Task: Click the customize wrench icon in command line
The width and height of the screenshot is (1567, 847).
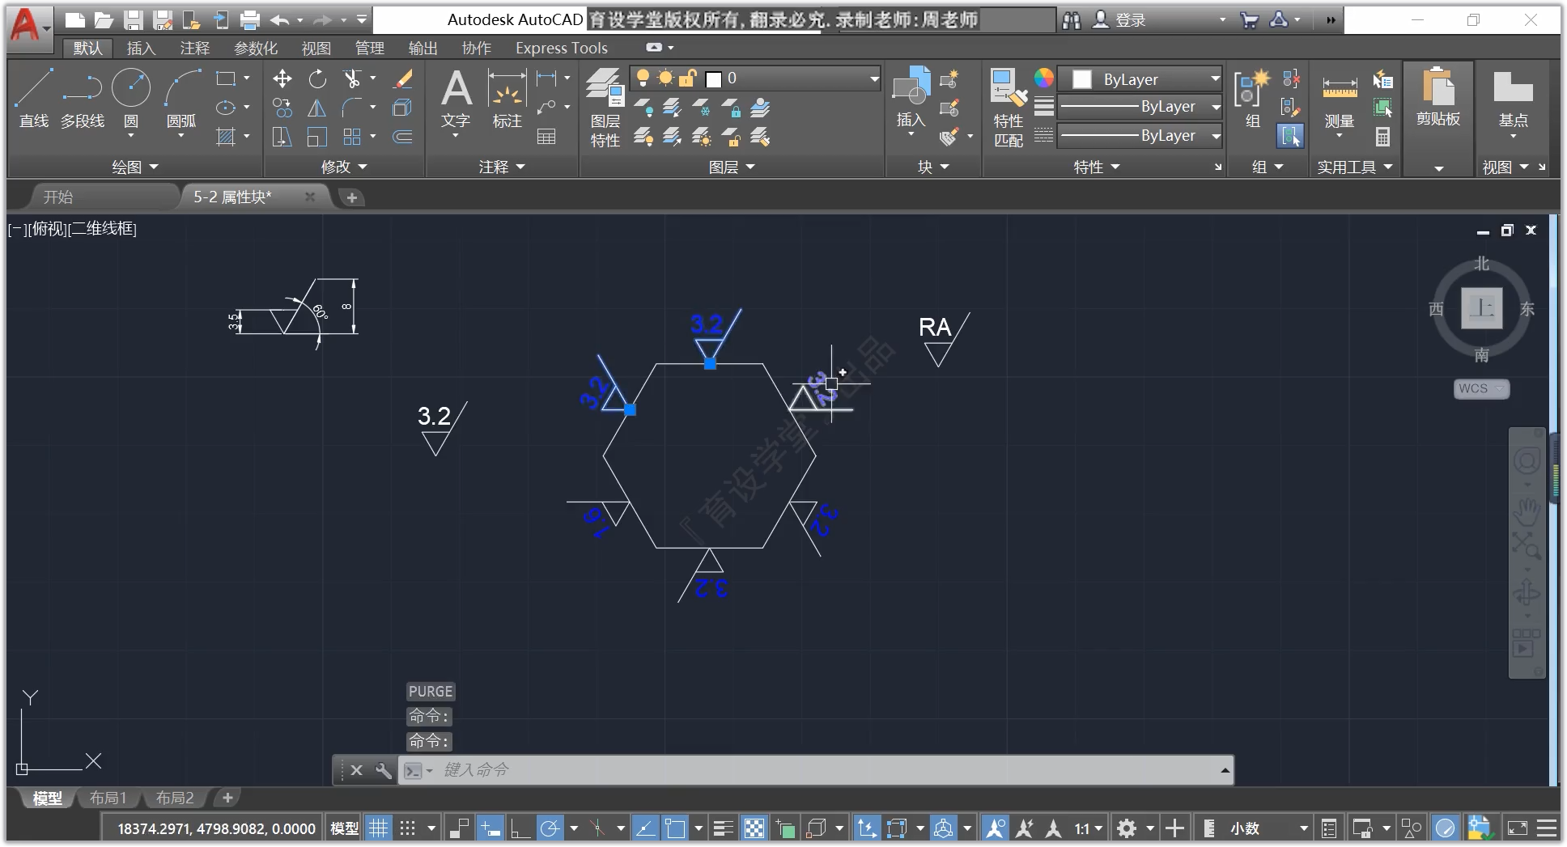Action: [x=383, y=770]
